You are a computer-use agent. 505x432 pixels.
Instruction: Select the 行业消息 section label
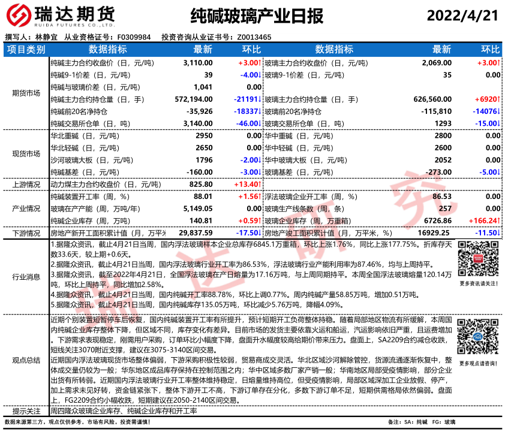coord(25,276)
